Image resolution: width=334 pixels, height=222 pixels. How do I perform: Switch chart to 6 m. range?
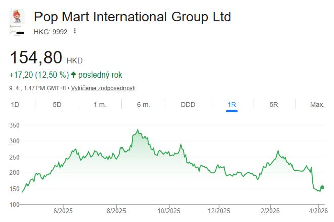[143, 105]
